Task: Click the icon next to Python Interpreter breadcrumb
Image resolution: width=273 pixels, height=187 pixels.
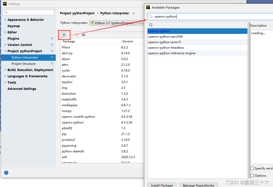Action: coord(133,13)
